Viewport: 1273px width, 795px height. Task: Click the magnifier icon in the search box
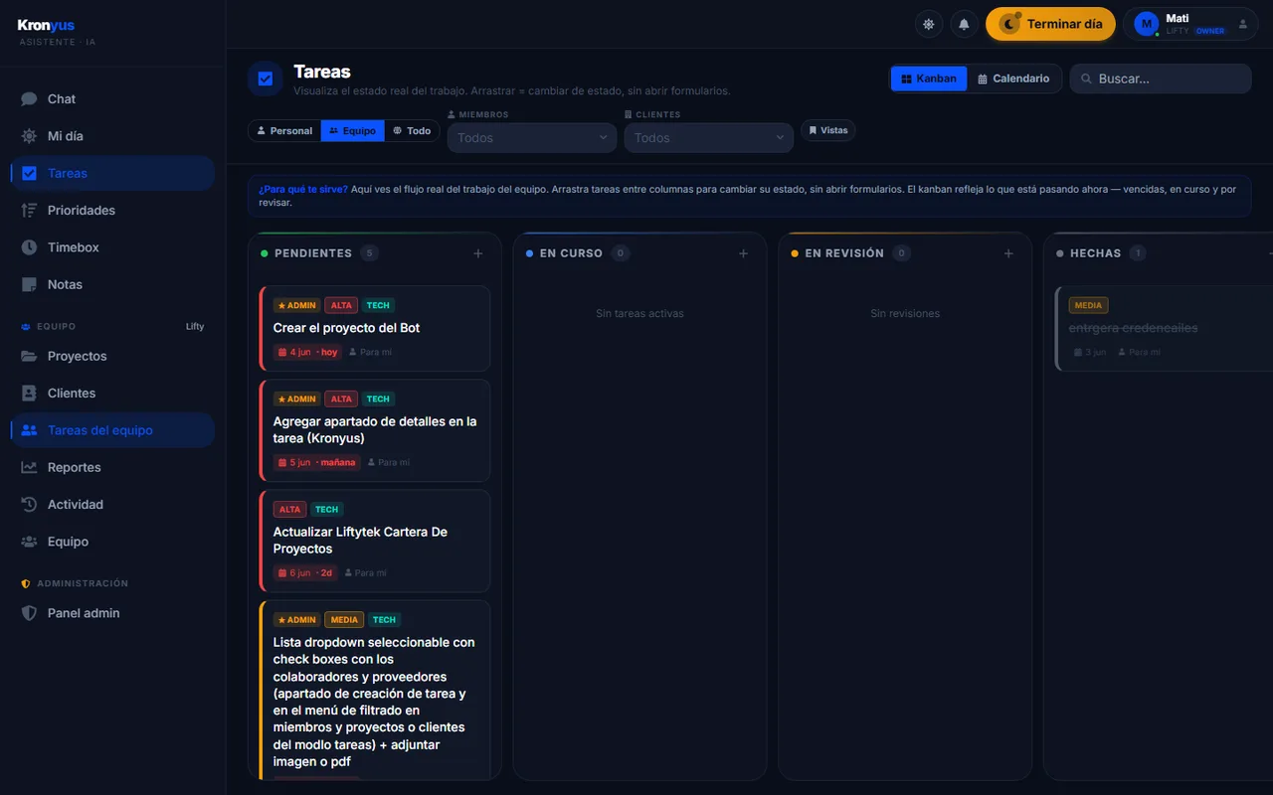pyautogui.click(x=1087, y=79)
